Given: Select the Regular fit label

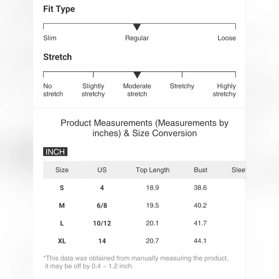Looking at the screenshot, I should tap(137, 38).
